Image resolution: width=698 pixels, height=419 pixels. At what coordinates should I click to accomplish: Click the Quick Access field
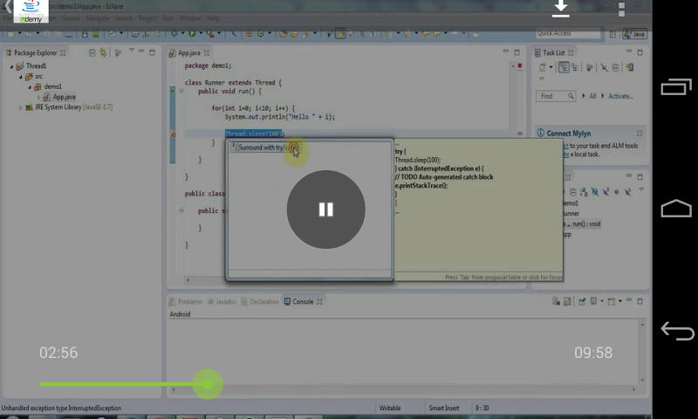click(568, 33)
